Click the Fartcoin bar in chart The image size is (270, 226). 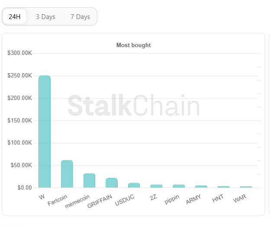[67, 174]
